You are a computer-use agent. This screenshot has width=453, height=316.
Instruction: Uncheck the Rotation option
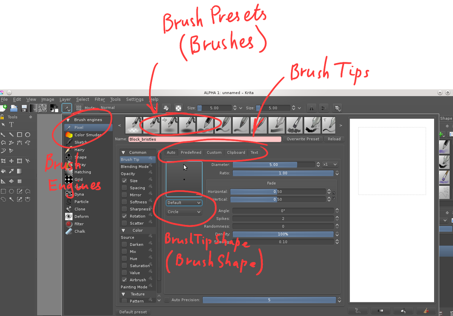tap(124, 216)
